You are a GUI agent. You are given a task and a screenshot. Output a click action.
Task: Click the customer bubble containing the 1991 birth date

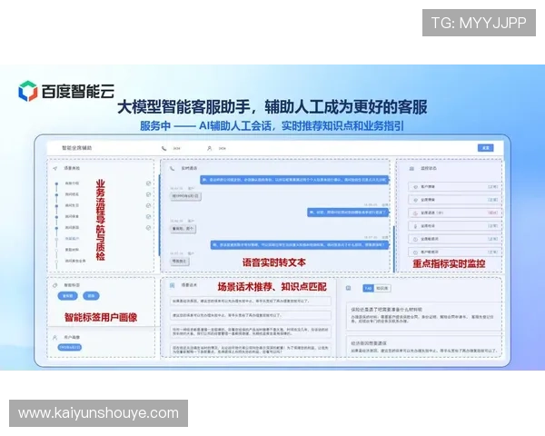(x=185, y=196)
